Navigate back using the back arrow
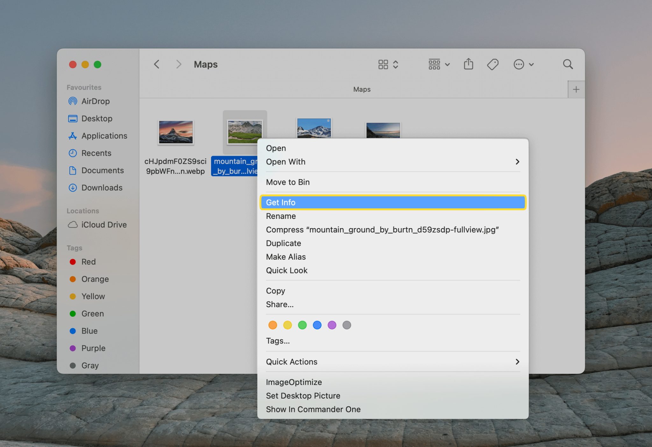Viewport: 652px width, 447px height. coord(157,64)
